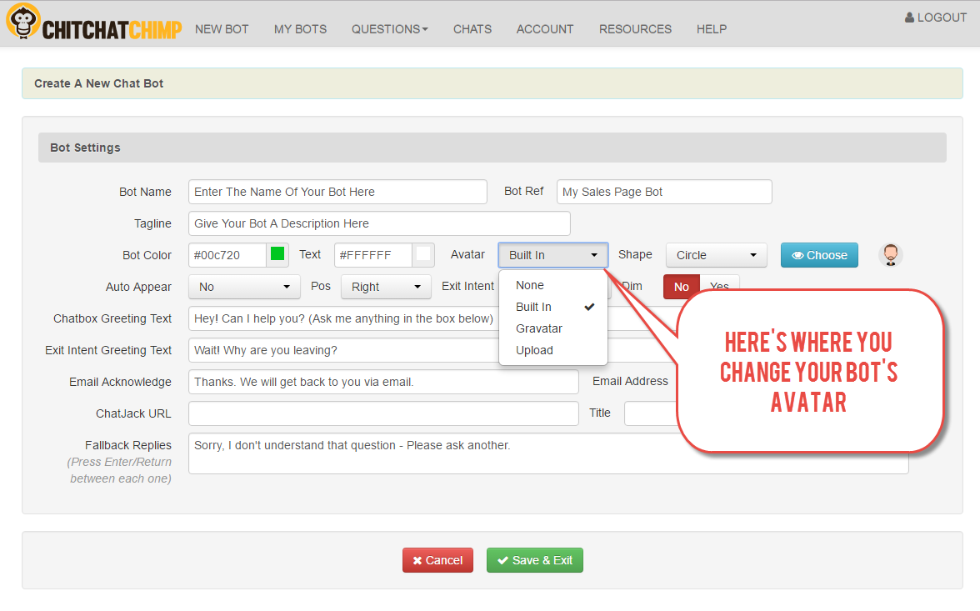980x611 pixels.
Task: Navigate to Chats section
Action: pos(472,29)
